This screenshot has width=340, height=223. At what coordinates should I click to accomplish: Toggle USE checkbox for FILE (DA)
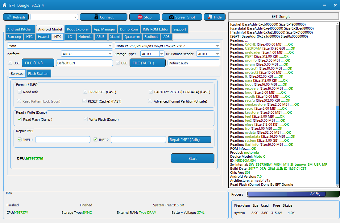click(x=10, y=63)
